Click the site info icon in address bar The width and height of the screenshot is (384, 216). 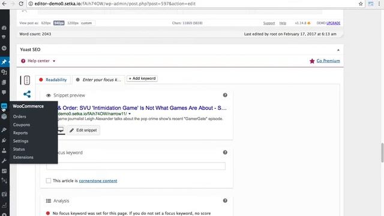(x=31, y=4)
